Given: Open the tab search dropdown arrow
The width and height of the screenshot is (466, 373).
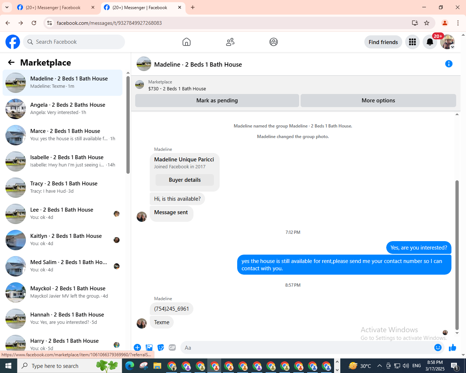Looking at the screenshot, I should [x=7, y=7].
